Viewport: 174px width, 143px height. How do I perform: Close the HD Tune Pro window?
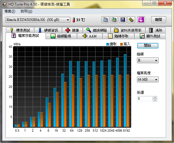[165, 3]
